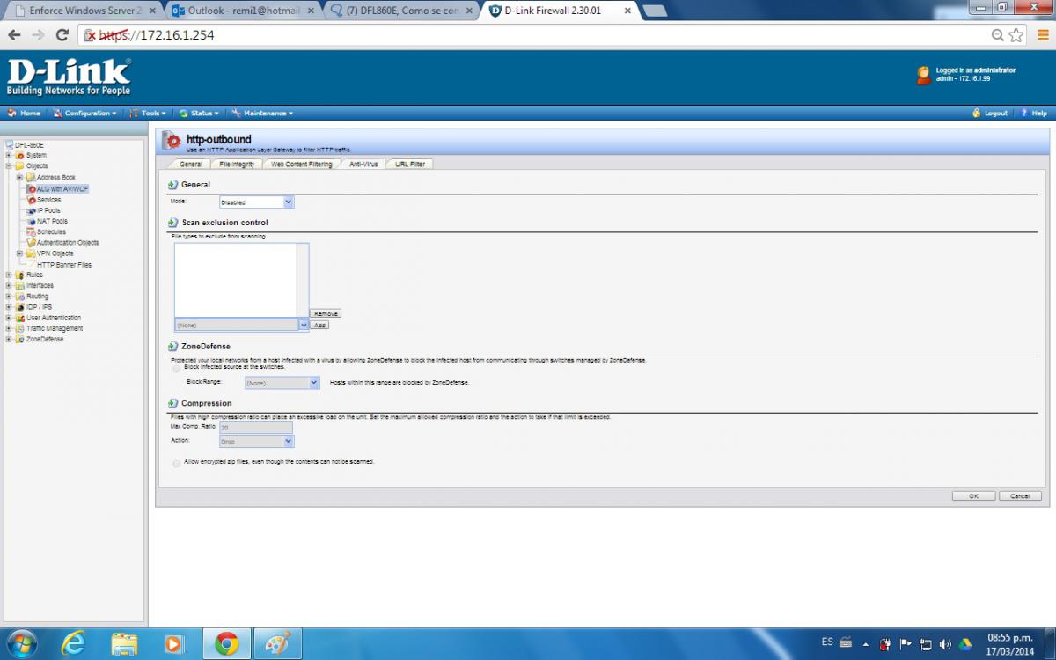Open the Maintenance menu

pyautogui.click(x=262, y=114)
